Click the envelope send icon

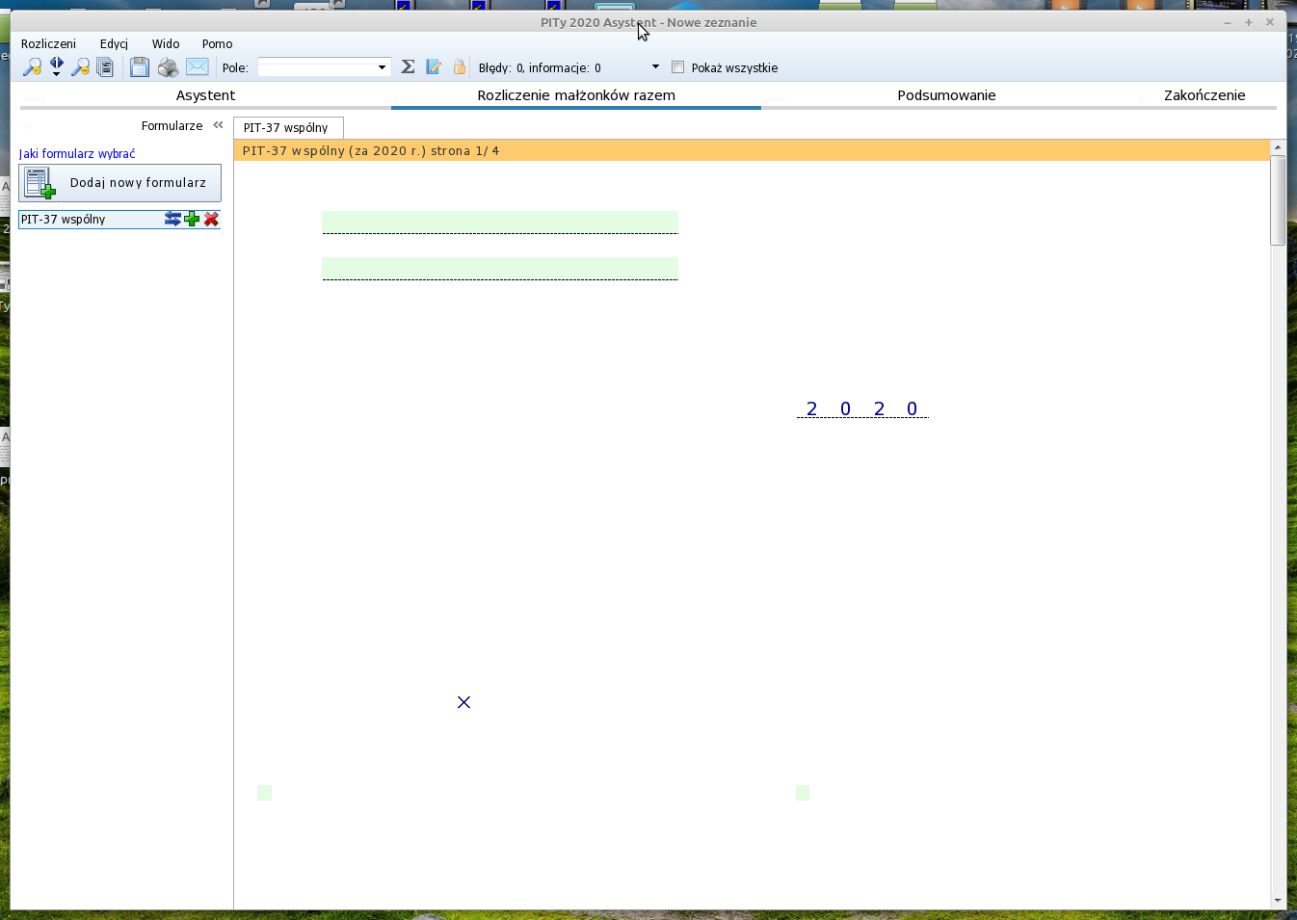click(198, 66)
